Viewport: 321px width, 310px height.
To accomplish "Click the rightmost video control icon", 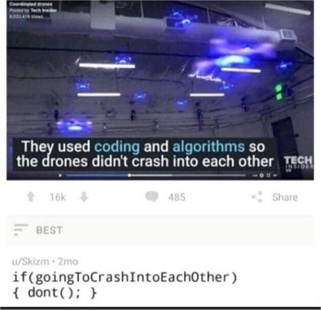I will [275, 175].
